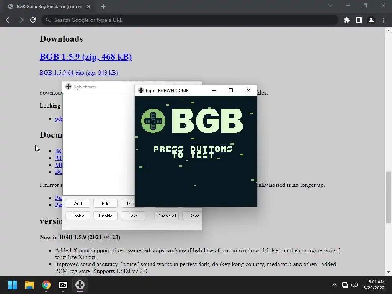Screen dimensions: 392x294
Task: Expand the Chrome tab search chevron
Action: tap(330, 5)
